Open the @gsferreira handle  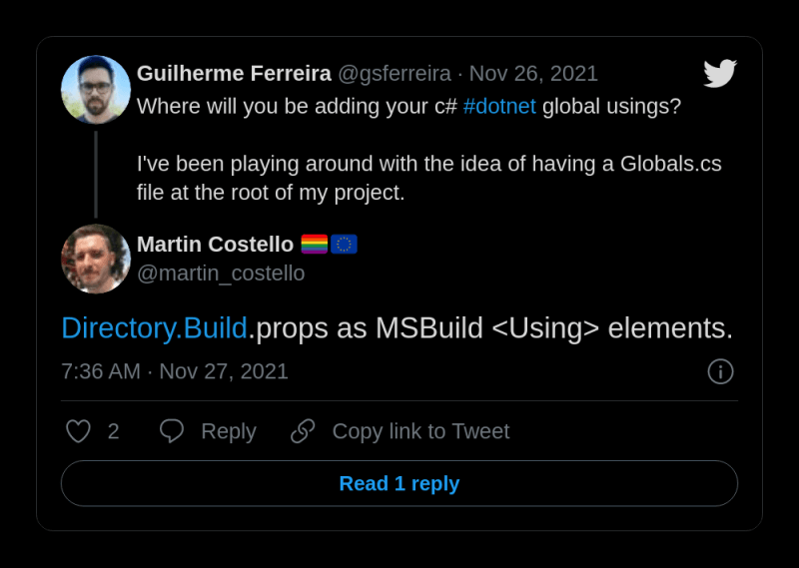pos(395,74)
